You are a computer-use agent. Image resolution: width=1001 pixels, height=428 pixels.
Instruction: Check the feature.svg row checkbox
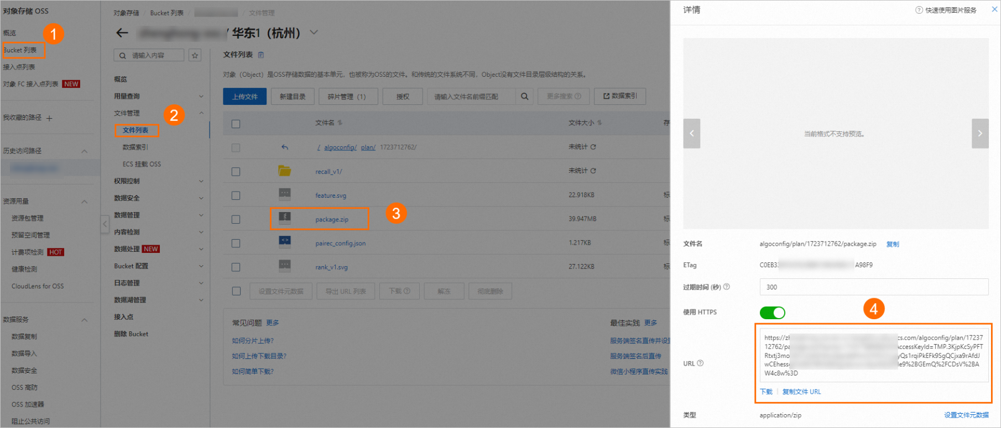tap(236, 195)
